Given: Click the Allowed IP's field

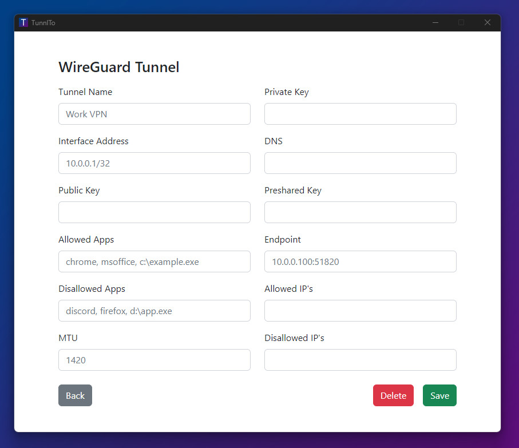Looking at the screenshot, I should (360, 311).
